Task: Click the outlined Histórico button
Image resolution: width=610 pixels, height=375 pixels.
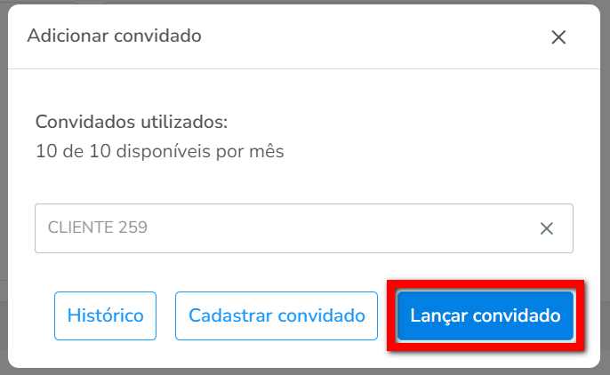Action: [x=106, y=315]
